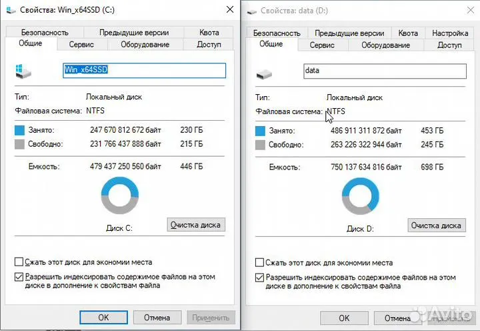
Task: Click the title bar icon of Win_x64SSD window
Action: pos(11,11)
